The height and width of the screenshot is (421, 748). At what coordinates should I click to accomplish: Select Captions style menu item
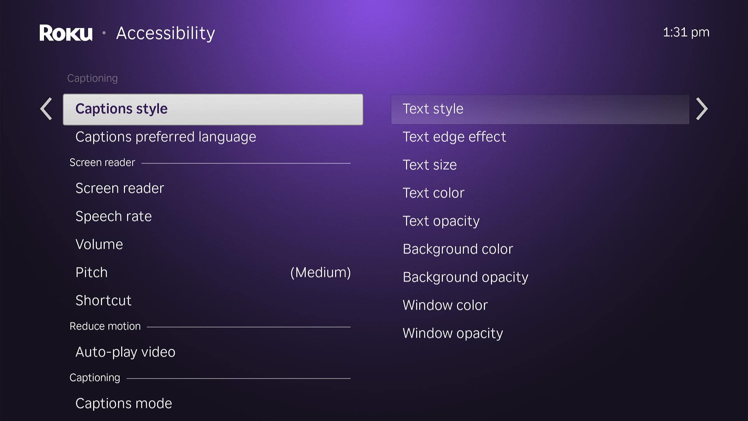(212, 108)
